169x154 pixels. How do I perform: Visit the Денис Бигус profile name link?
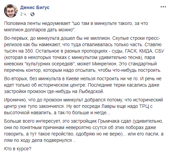(35, 7)
